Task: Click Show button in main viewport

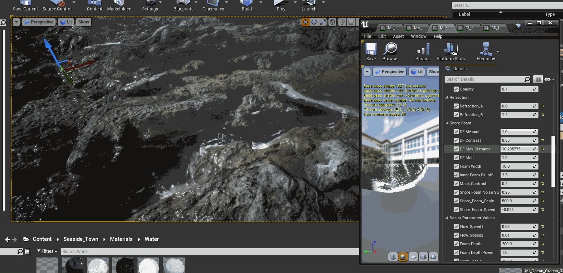Action: tap(83, 22)
